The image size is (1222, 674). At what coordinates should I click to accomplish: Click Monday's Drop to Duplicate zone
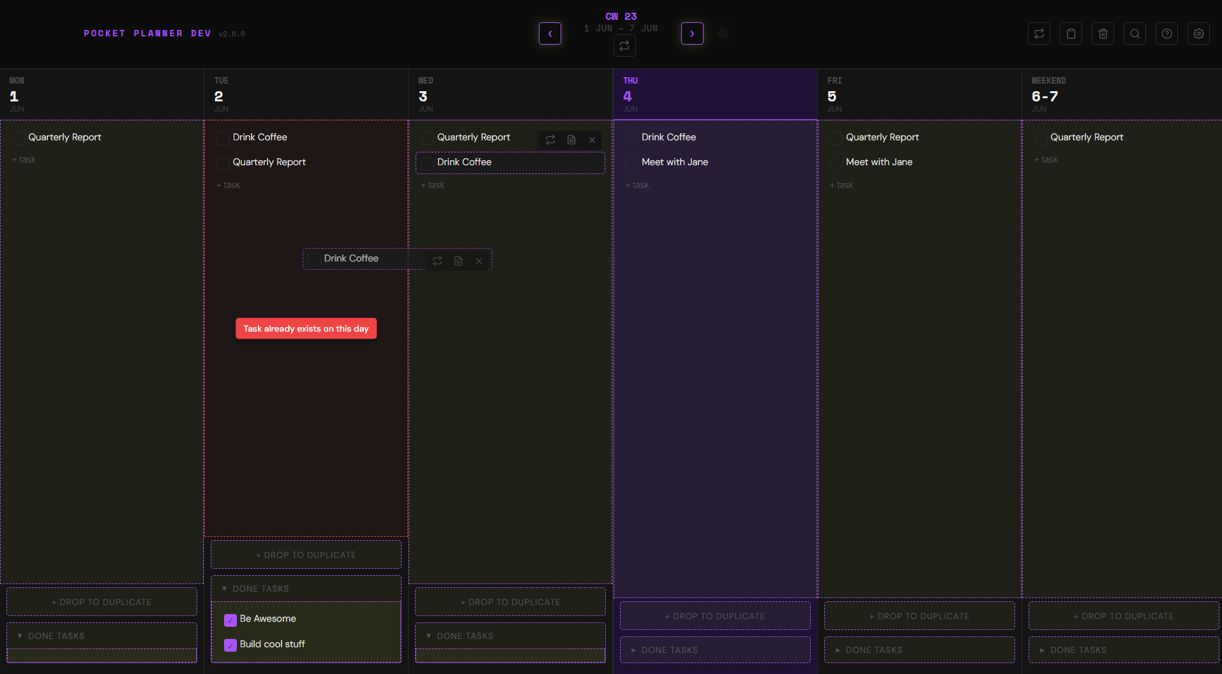click(102, 602)
